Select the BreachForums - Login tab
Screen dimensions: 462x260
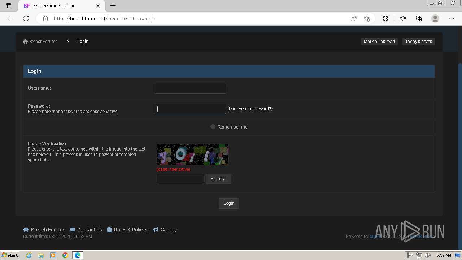pyautogui.click(x=61, y=6)
